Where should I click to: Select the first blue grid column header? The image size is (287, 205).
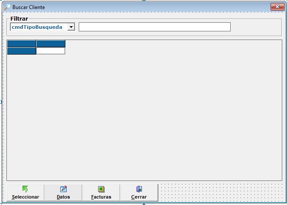(x=22, y=43)
